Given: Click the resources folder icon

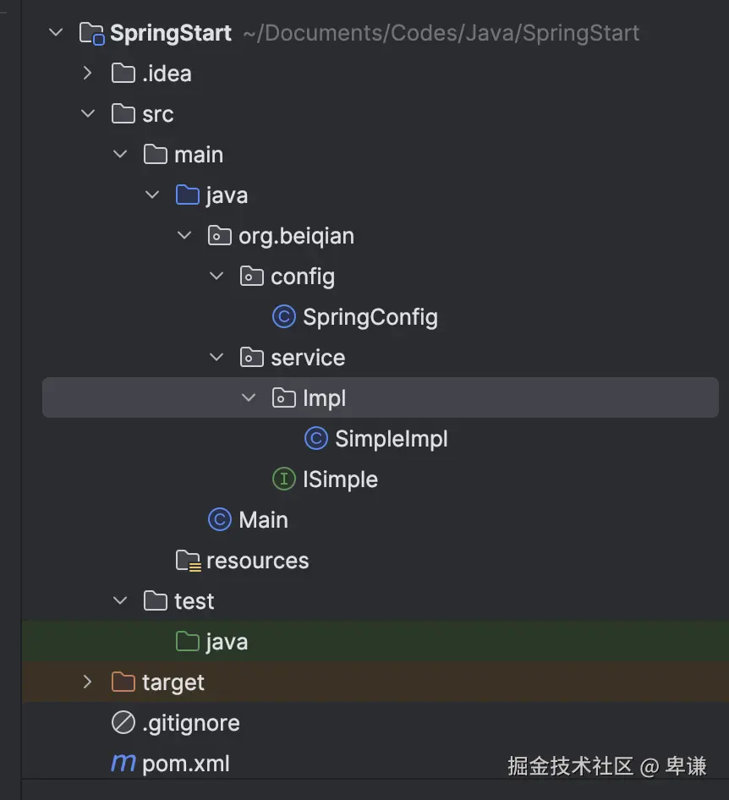Looking at the screenshot, I should (x=188, y=561).
